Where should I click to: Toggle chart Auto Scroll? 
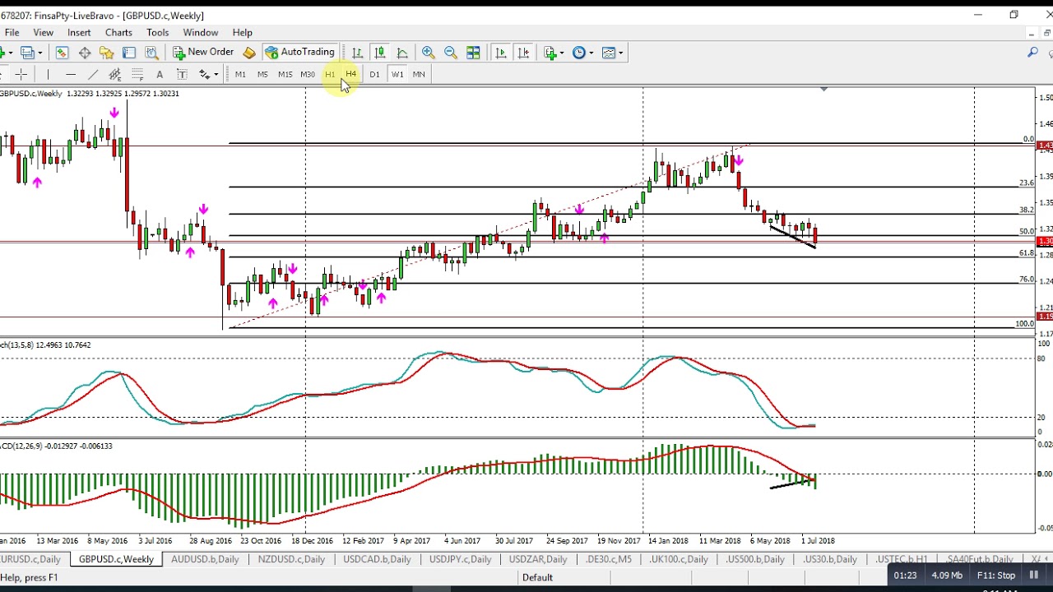tap(500, 53)
